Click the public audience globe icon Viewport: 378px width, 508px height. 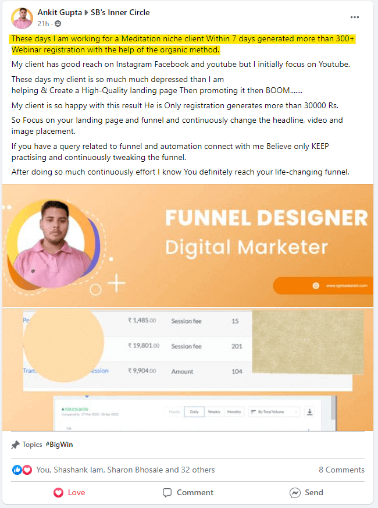click(58, 24)
